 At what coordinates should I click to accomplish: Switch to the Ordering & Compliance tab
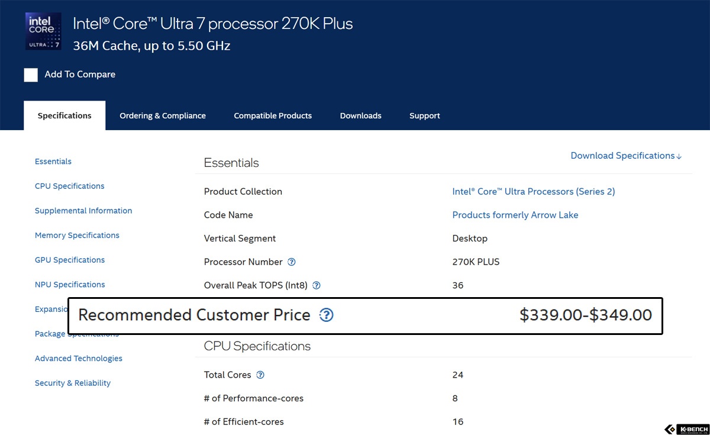pyautogui.click(x=163, y=115)
